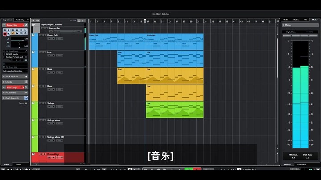This screenshot has height=180, width=321.
Task: Solo the Drone High track
Action: coord(45,154)
